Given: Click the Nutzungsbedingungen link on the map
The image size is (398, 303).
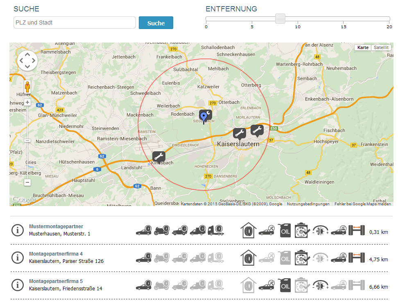Looking at the screenshot, I should [x=308, y=204].
